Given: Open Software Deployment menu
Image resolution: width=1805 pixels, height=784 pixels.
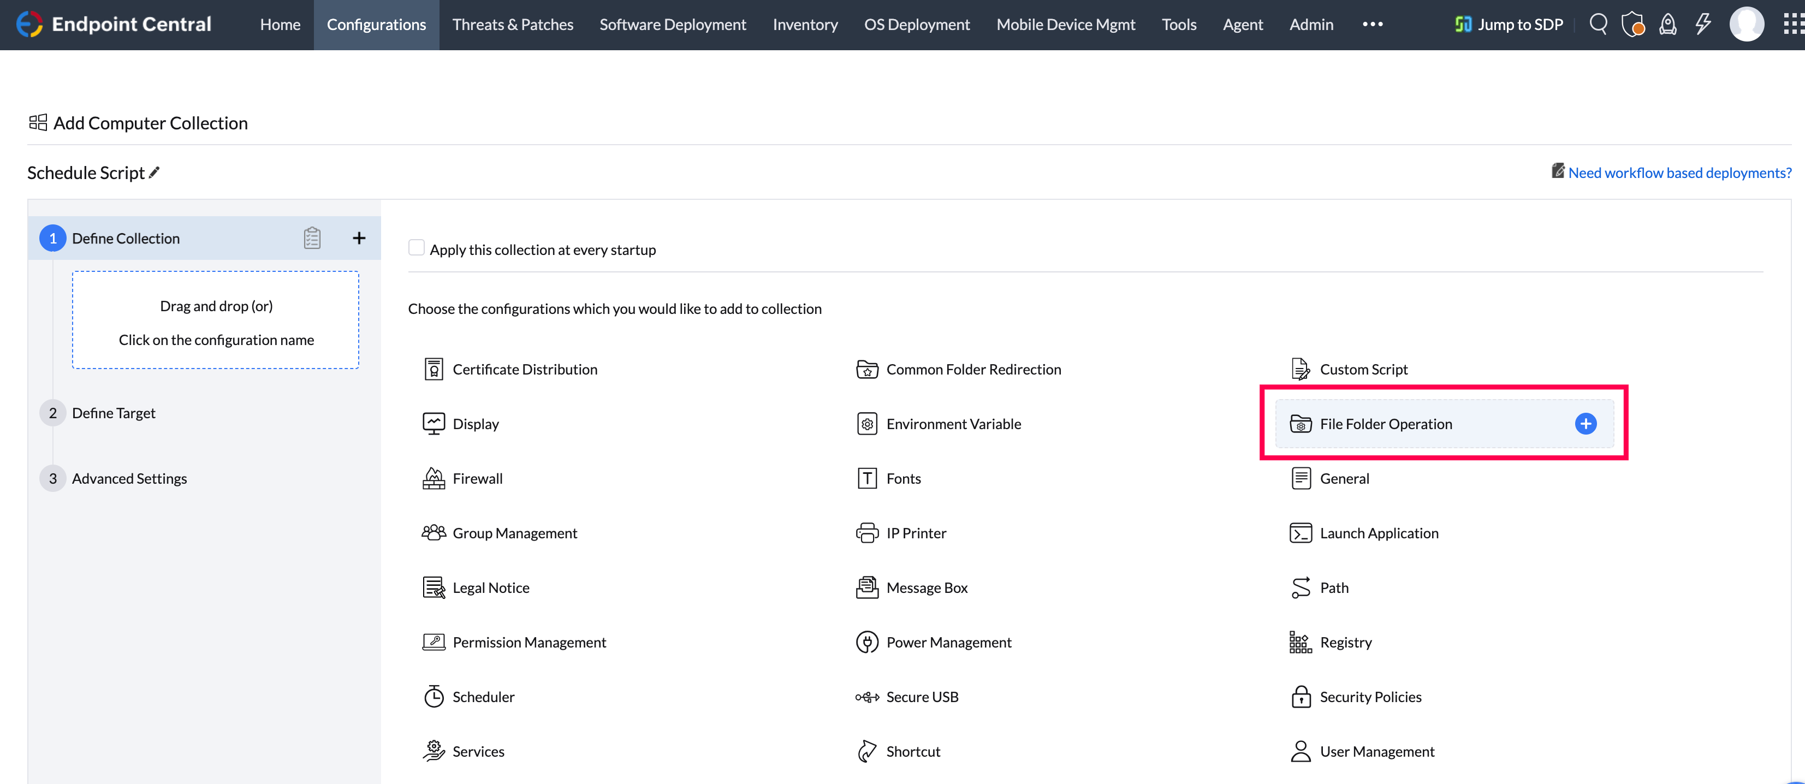Looking at the screenshot, I should (x=673, y=25).
